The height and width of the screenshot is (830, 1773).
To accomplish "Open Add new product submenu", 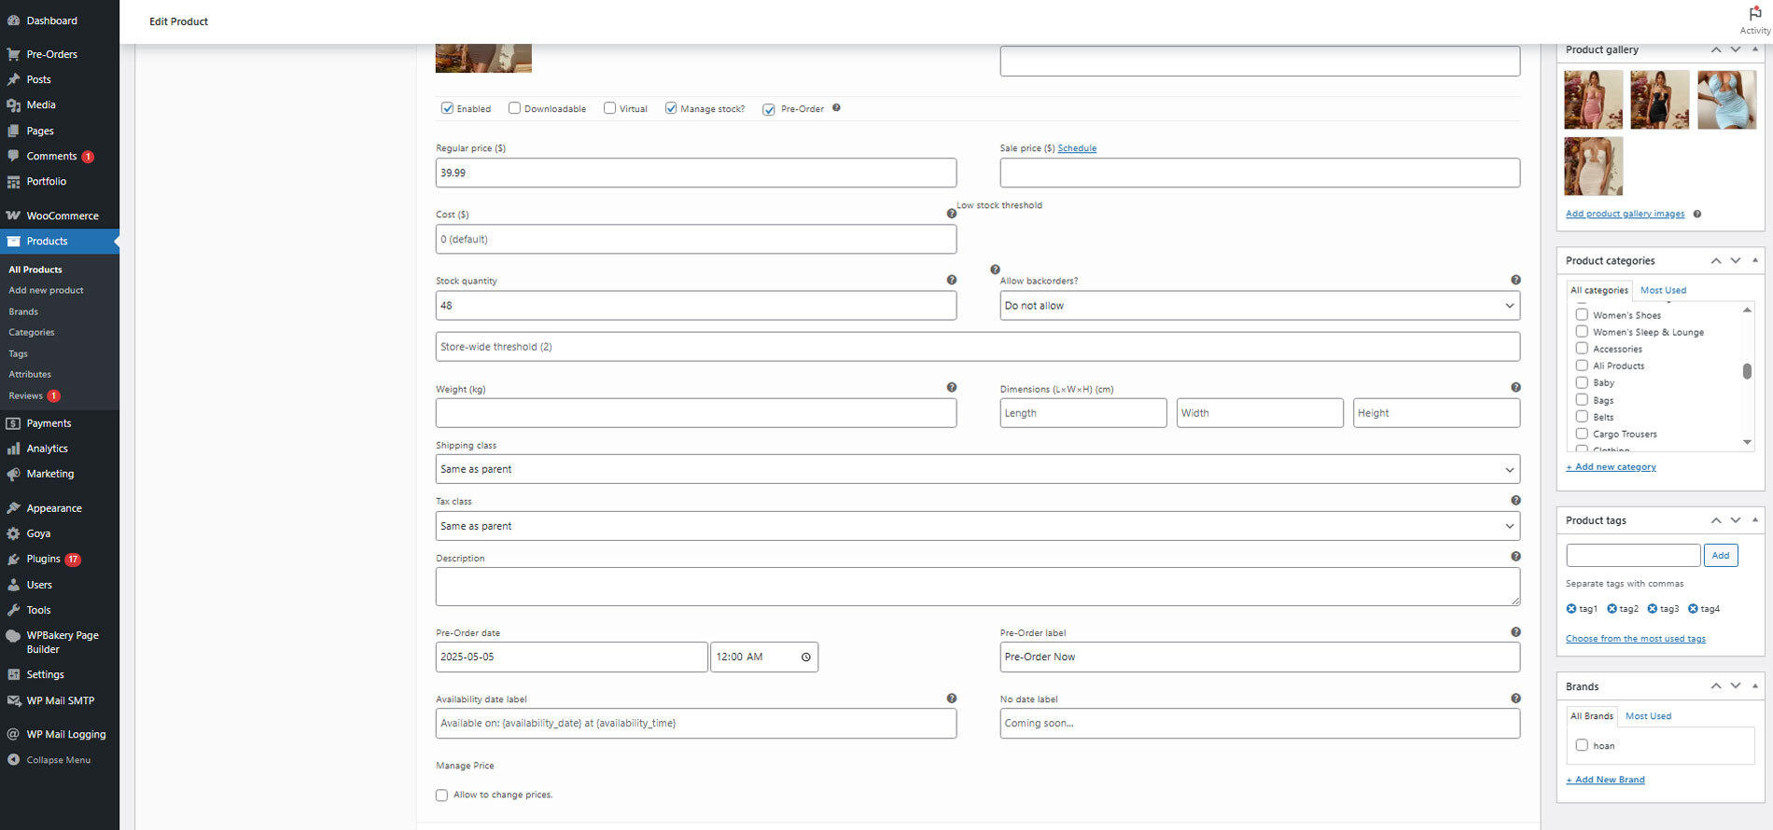I will 46,290.
